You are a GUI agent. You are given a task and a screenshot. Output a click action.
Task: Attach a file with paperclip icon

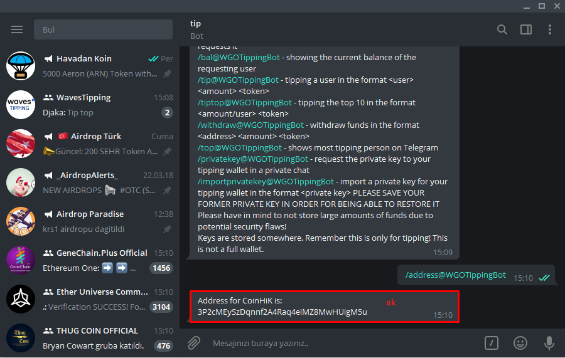[194, 343]
